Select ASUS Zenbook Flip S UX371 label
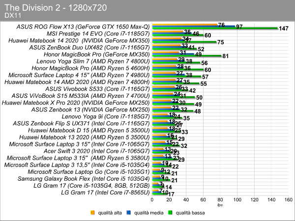The width and height of the screenshot is (295, 221). pyautogui.click(x=81, y=123)
